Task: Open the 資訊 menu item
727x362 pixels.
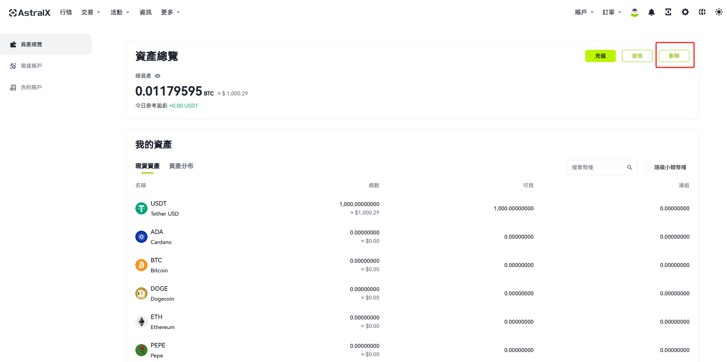Action: 146,12
